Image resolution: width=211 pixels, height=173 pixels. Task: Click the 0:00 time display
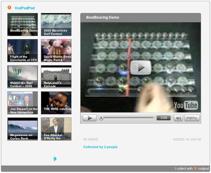164,118
